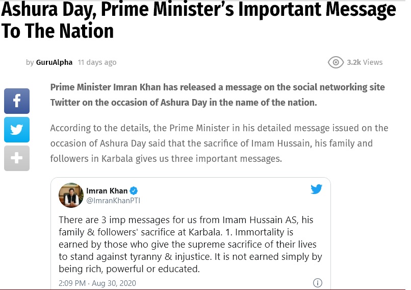Image resolution: width=411 pixels, height=290 pixels.
Task: Open tweet timestamp 2:09 PM Aug 30, 2020
Action: 97,283
